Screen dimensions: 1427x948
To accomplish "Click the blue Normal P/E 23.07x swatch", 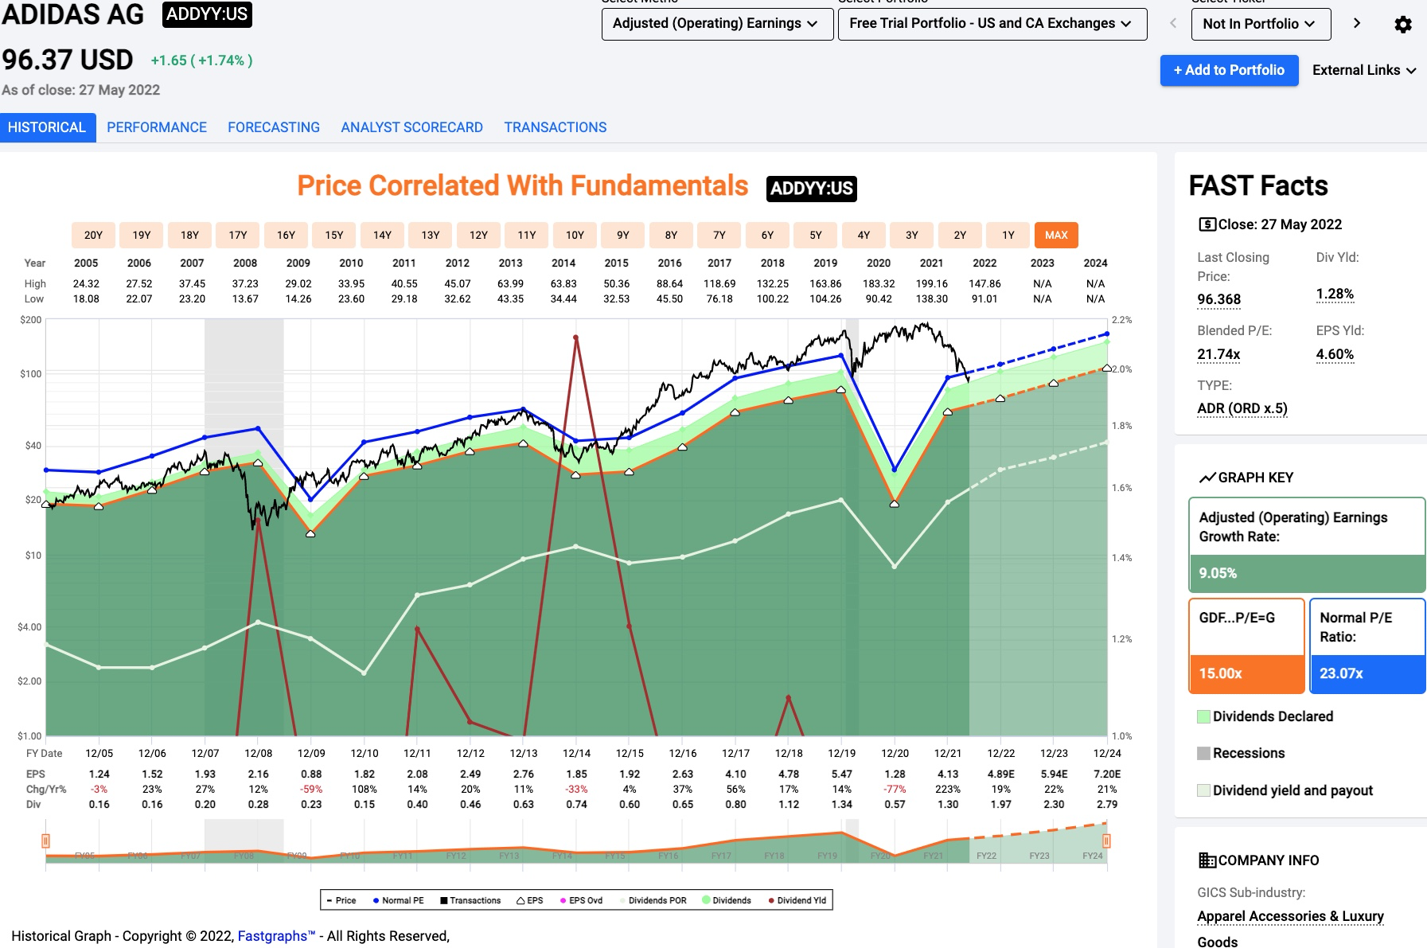I will click(x=1367, y=673).
